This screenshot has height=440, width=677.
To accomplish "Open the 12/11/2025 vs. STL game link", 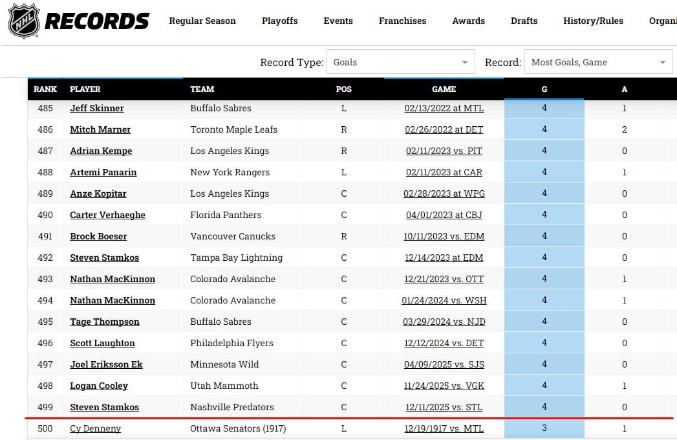I will coord(444,407).
